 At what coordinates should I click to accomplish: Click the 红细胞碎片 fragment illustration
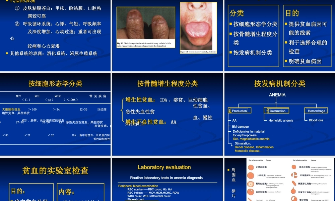pos(294,175)
